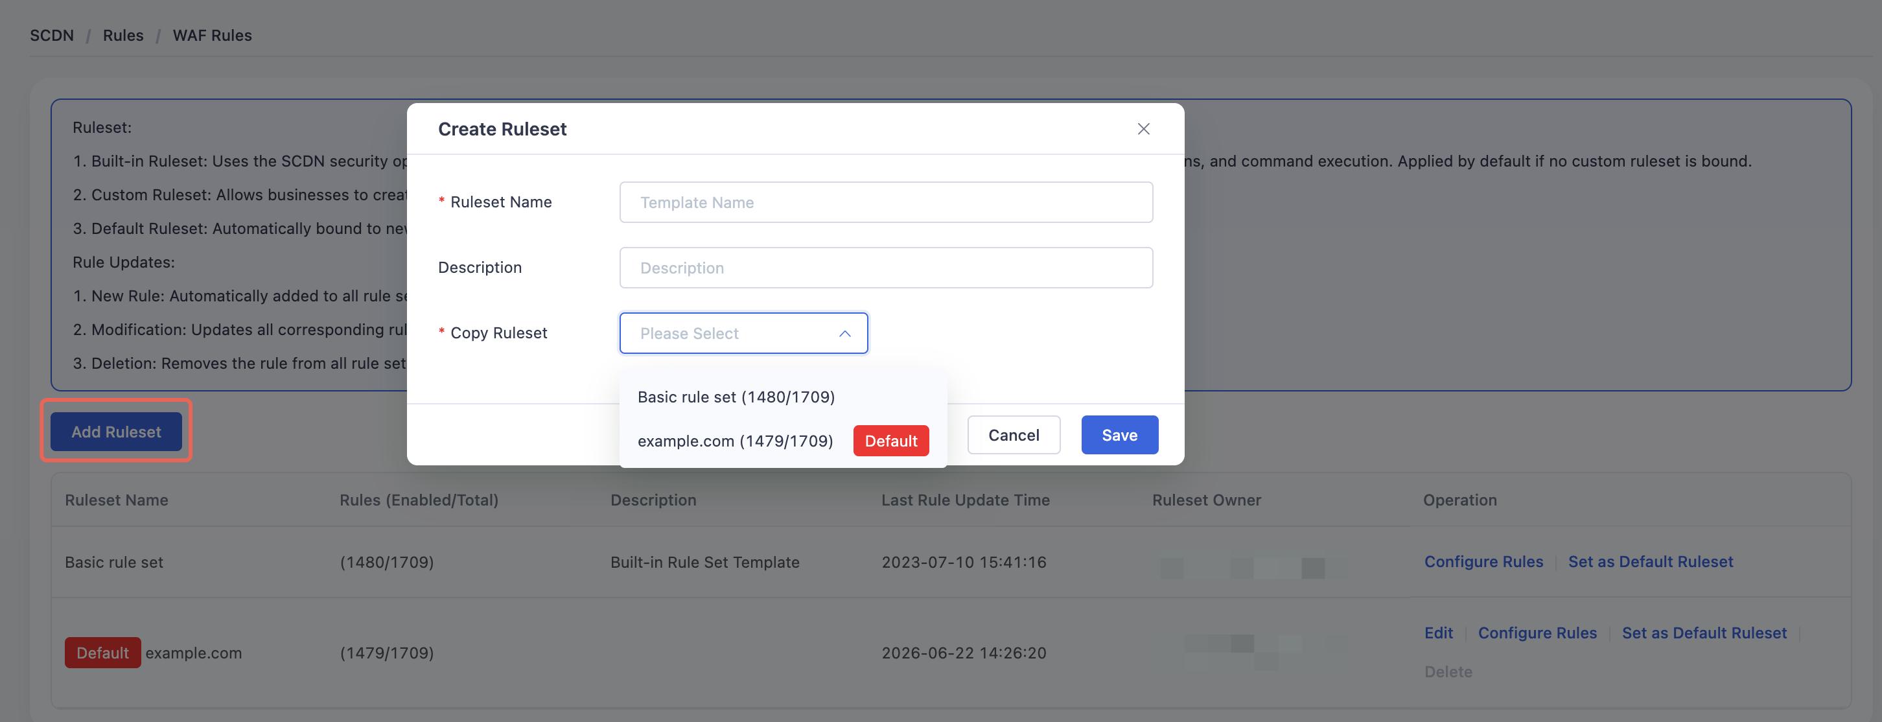Collapse the Copy Ruleset dropdown arrow

844,333
